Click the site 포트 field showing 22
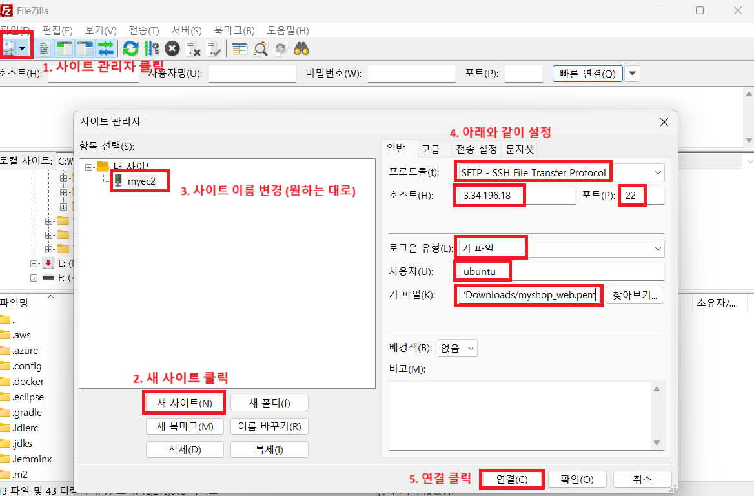The image size is (754, 496). 642,195
